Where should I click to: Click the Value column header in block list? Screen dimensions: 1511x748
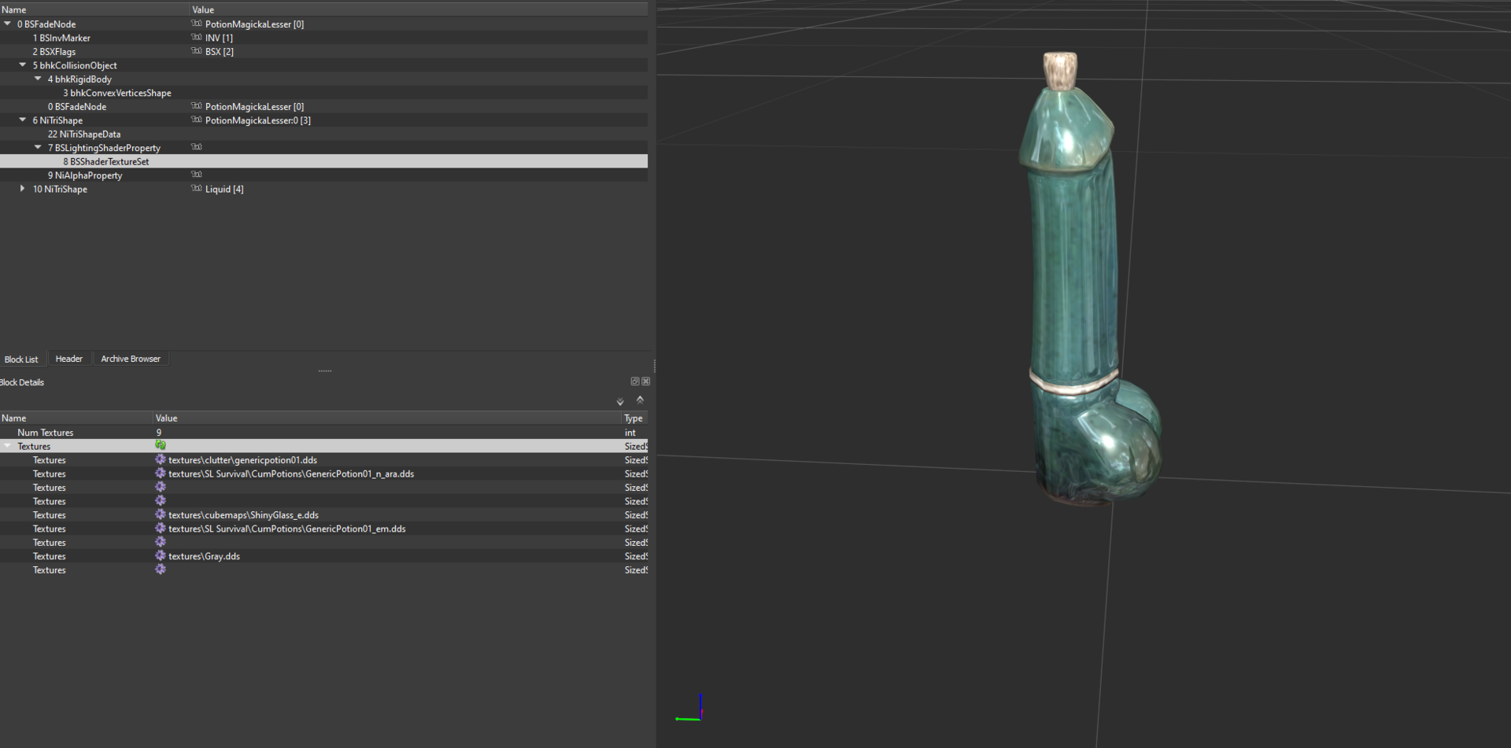[x=419, y=9]
